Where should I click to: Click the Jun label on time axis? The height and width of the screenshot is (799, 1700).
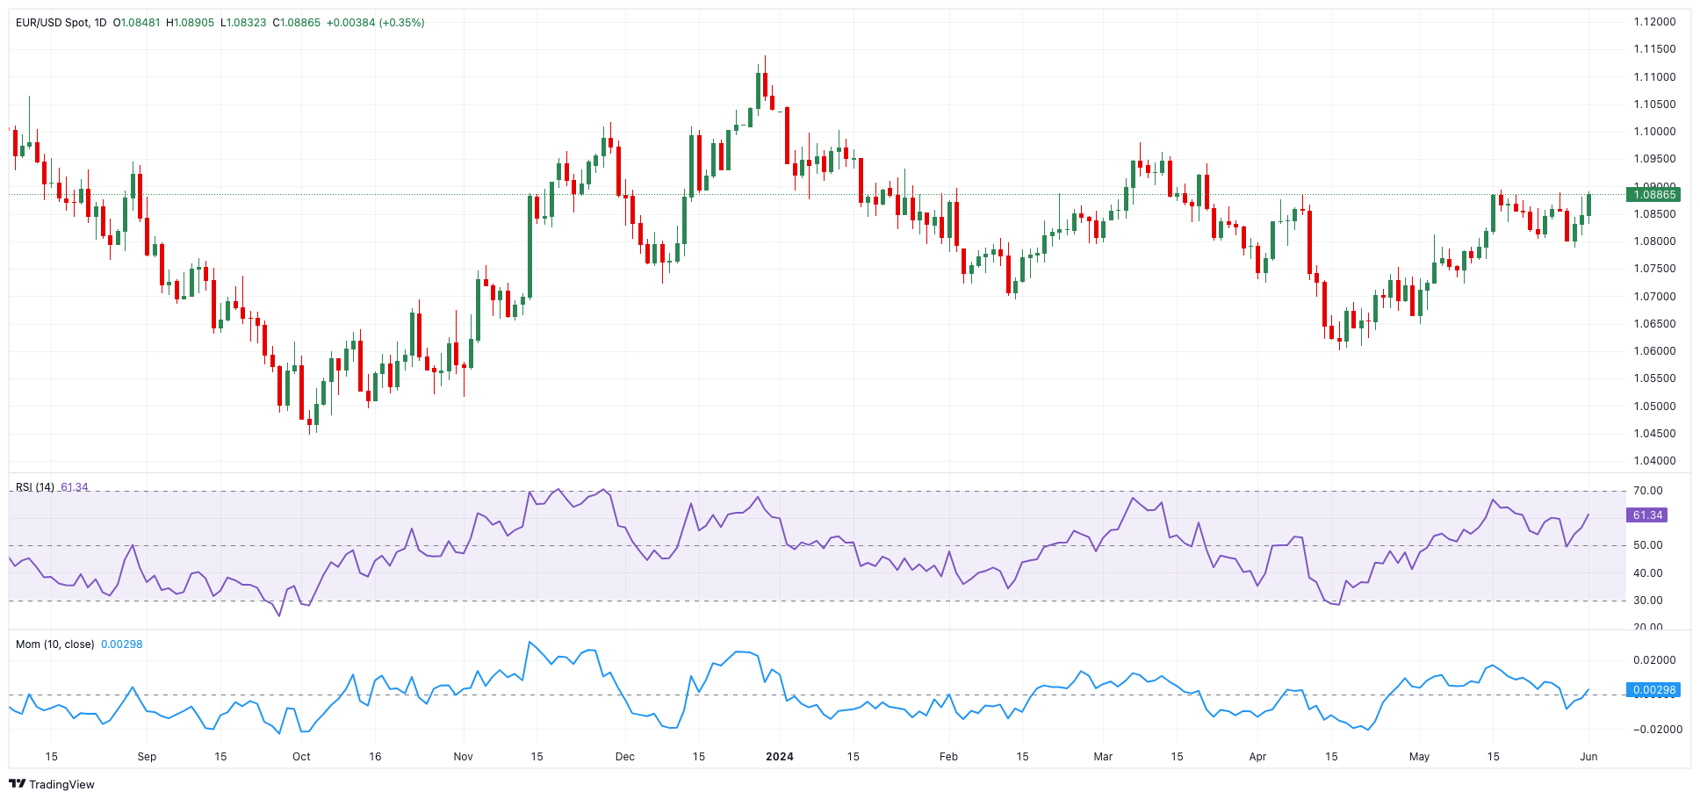tap(1588, 757)
